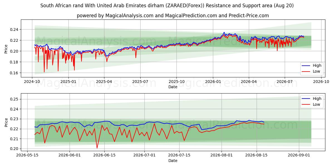Click the 2026-06-01 date tick label
The width and height of the screenshot is (334, 167).
point(70,155)
